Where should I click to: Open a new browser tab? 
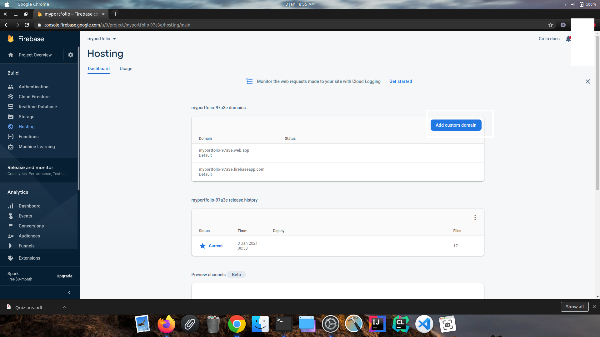click(x=115, y=14)
